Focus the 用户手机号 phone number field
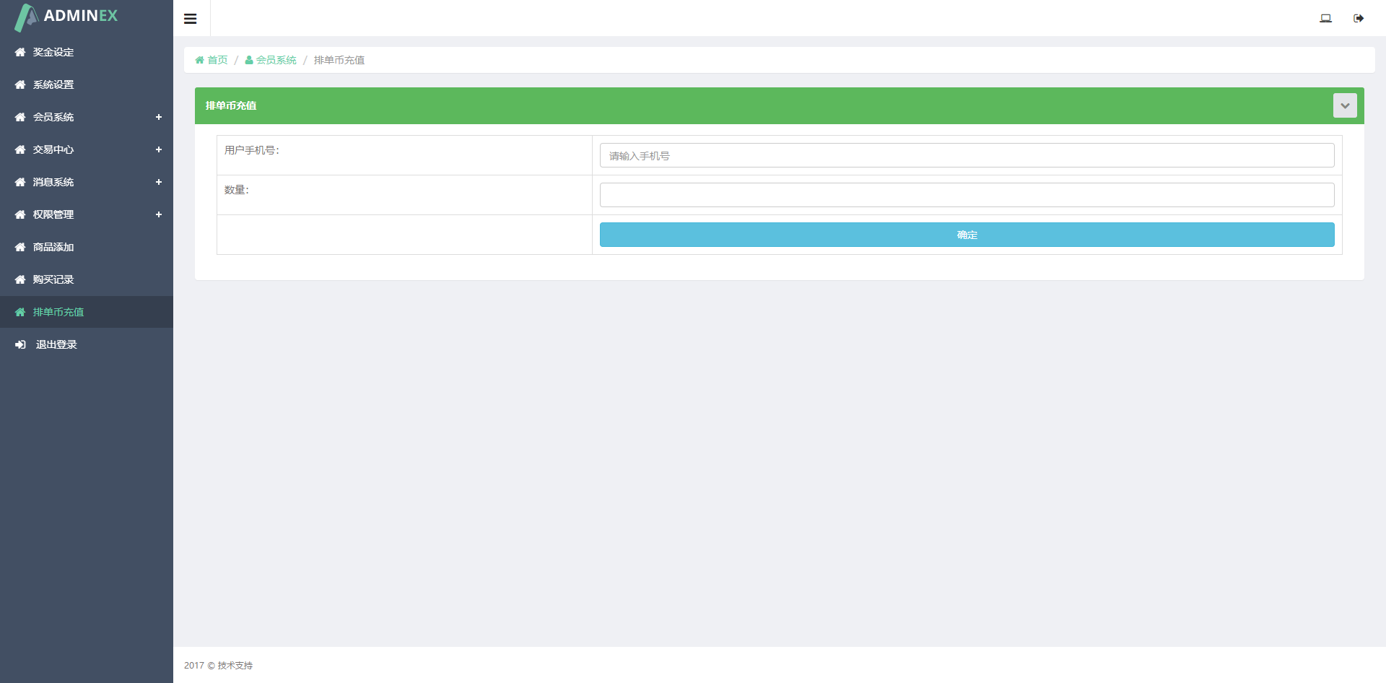The width and height of the screenshot is (1386, 683). (967, 155)
